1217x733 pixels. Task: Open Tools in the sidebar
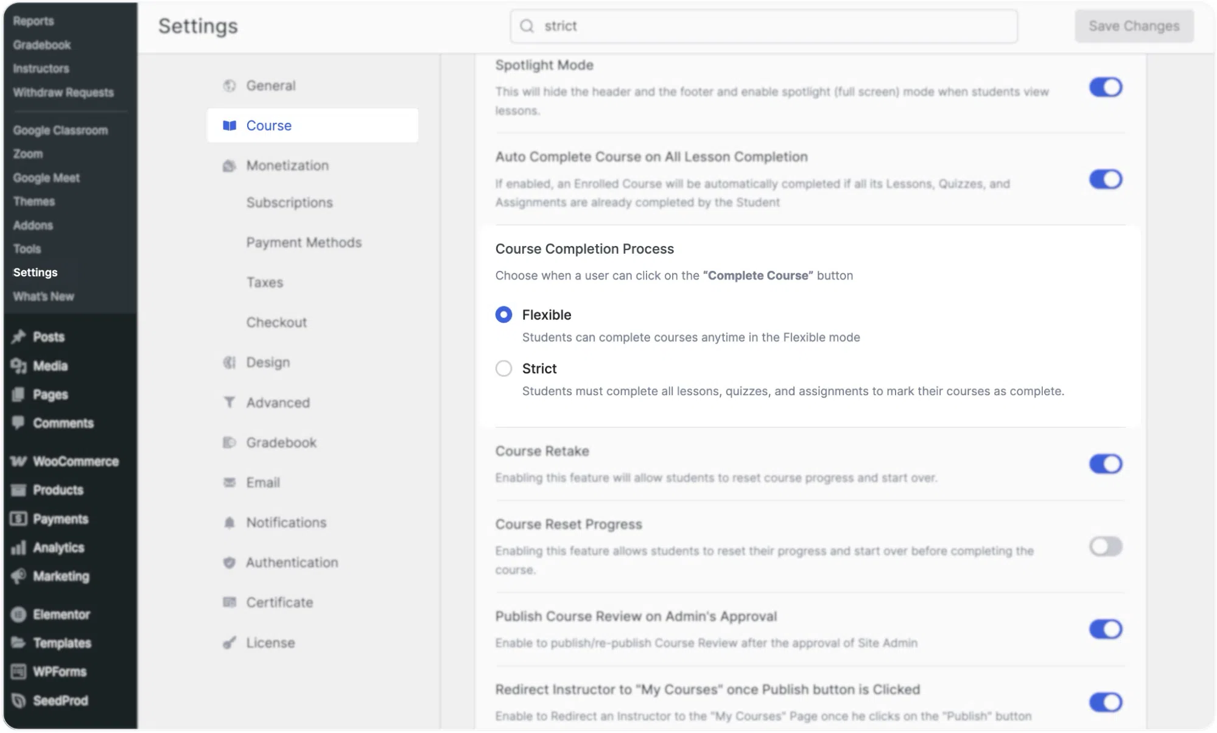pyautogui.click(x=27, y=249)
